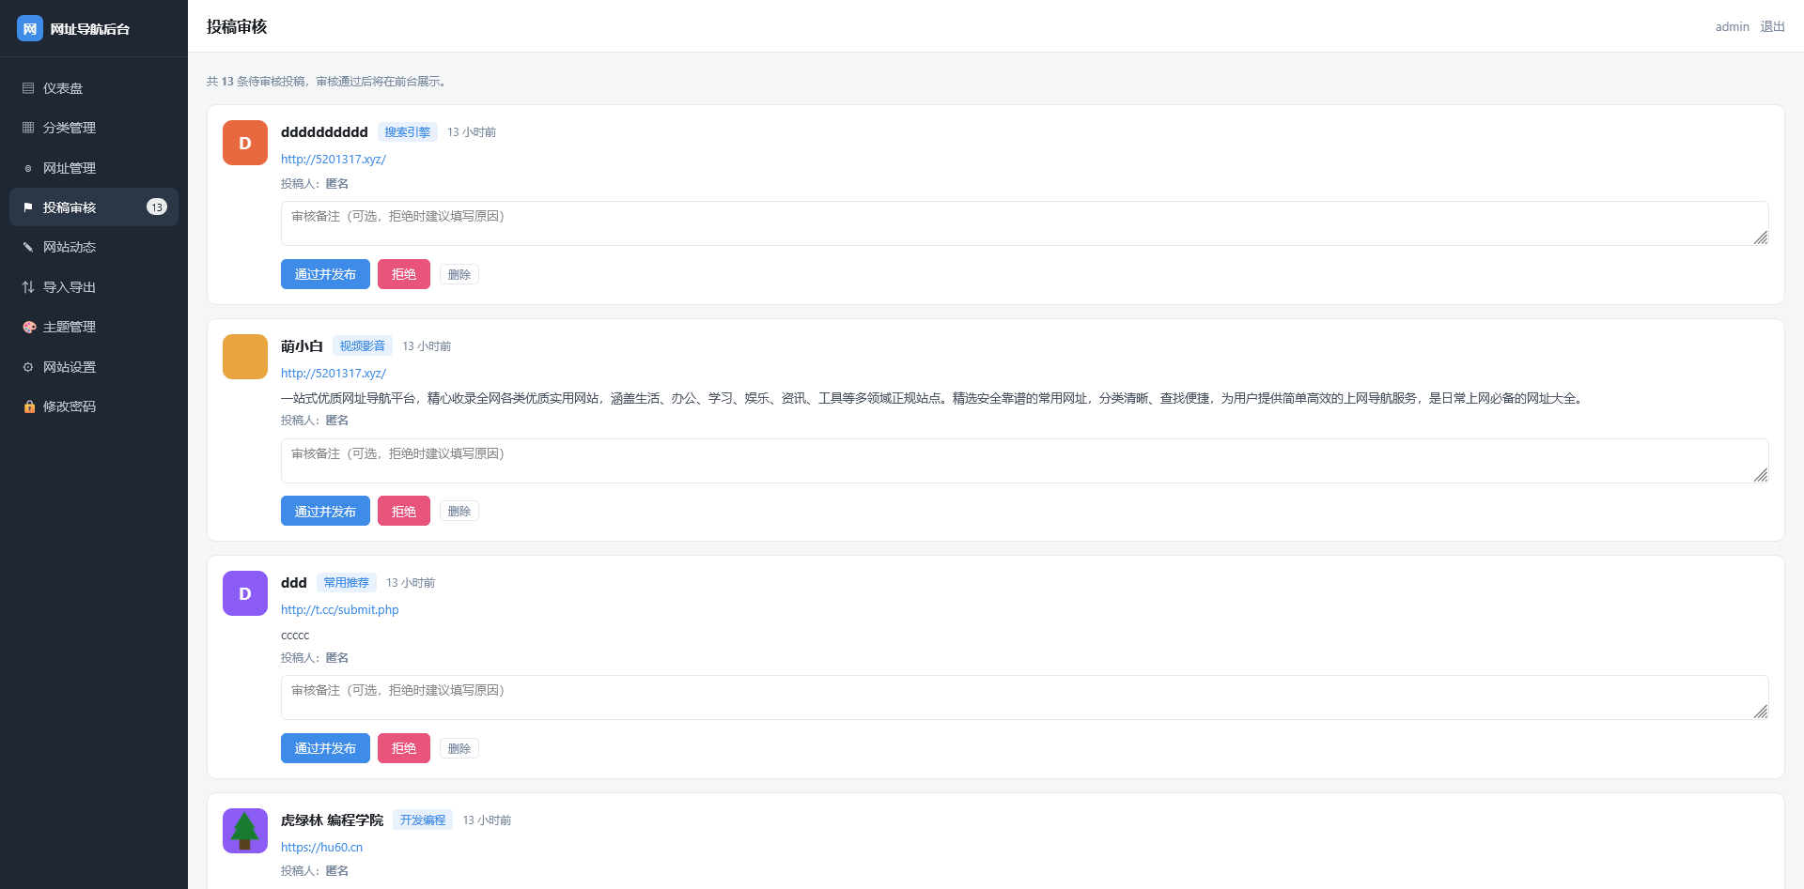1804x889 pixels.
Task: Click the yellow avatar of 萌小白
Action: point(245,357)
